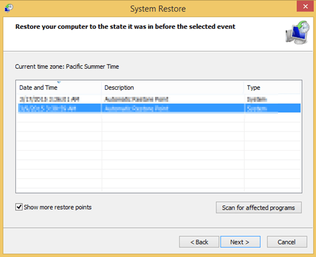Click Type cell of first restore point
316x257 pixels.
point(257,100)
